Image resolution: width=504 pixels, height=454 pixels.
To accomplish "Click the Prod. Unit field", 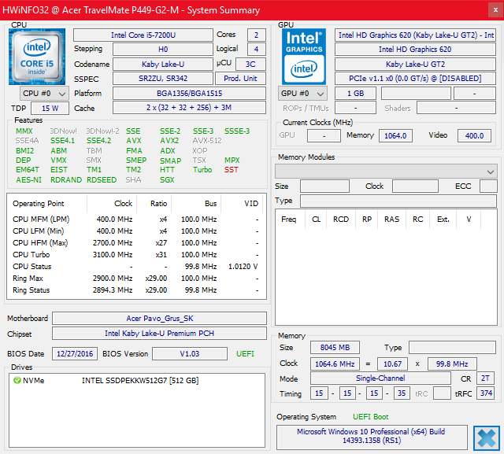I will [241, 79].
